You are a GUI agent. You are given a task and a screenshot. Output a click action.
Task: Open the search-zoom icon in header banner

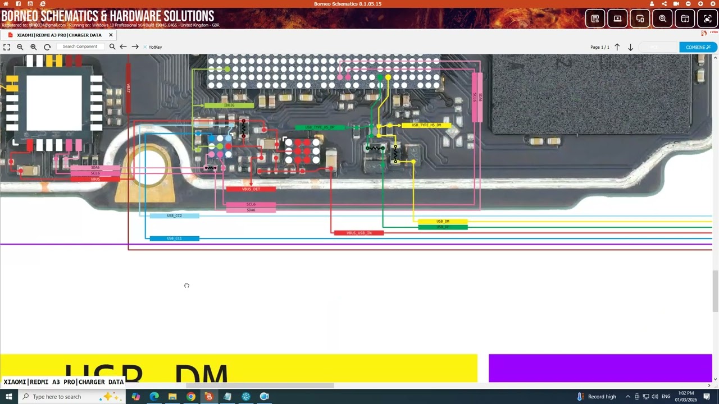coord(662,19)
